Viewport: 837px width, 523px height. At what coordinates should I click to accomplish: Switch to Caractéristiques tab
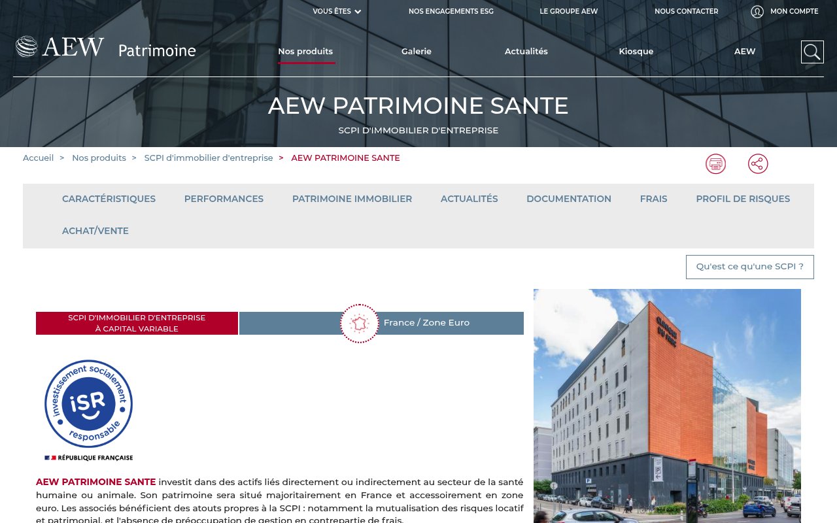(109, 199)
